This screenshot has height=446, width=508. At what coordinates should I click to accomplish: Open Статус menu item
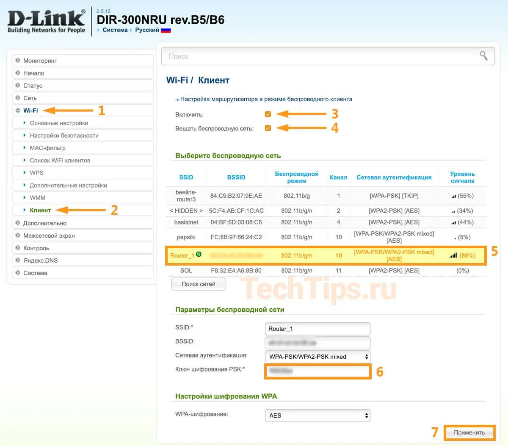(83, 86)
